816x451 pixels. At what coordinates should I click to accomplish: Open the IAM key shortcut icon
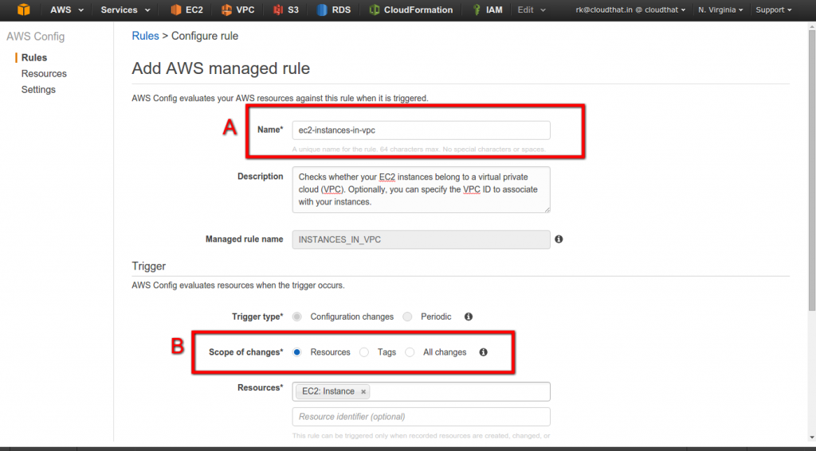[x=477, y=10]
